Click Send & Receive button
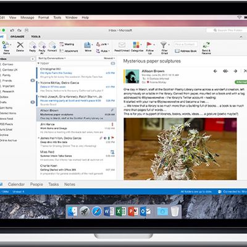The image size is (247, 247). coord(206,48)
